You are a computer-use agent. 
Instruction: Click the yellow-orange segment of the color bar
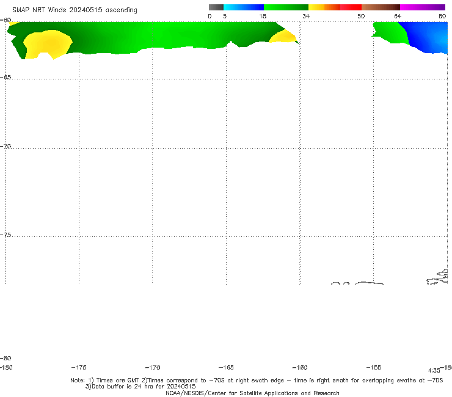(x=324, y=7)
